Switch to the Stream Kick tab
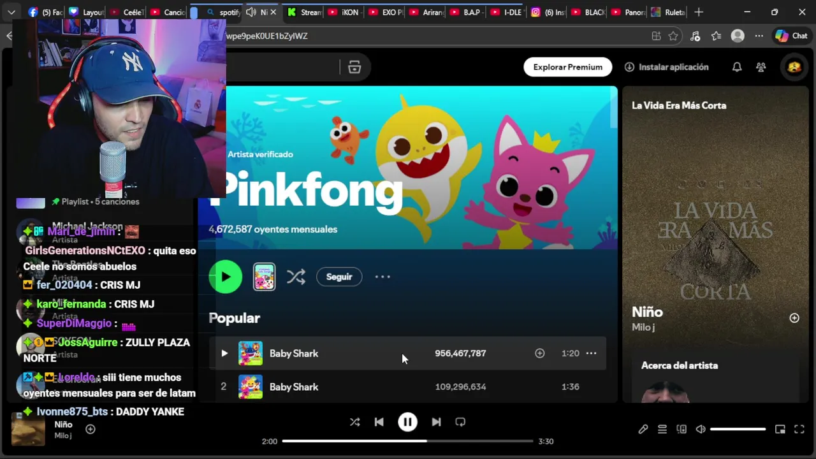The image size is (816, 459). 304,12
